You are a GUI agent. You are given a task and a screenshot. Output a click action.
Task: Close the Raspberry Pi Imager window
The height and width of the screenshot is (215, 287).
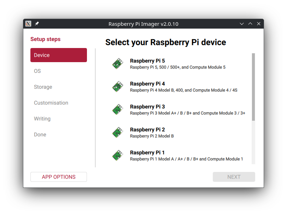(x=259, y=24)
